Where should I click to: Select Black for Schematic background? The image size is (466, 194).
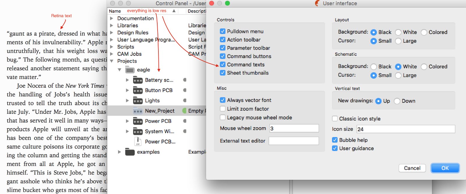click(x=374, y=67)
